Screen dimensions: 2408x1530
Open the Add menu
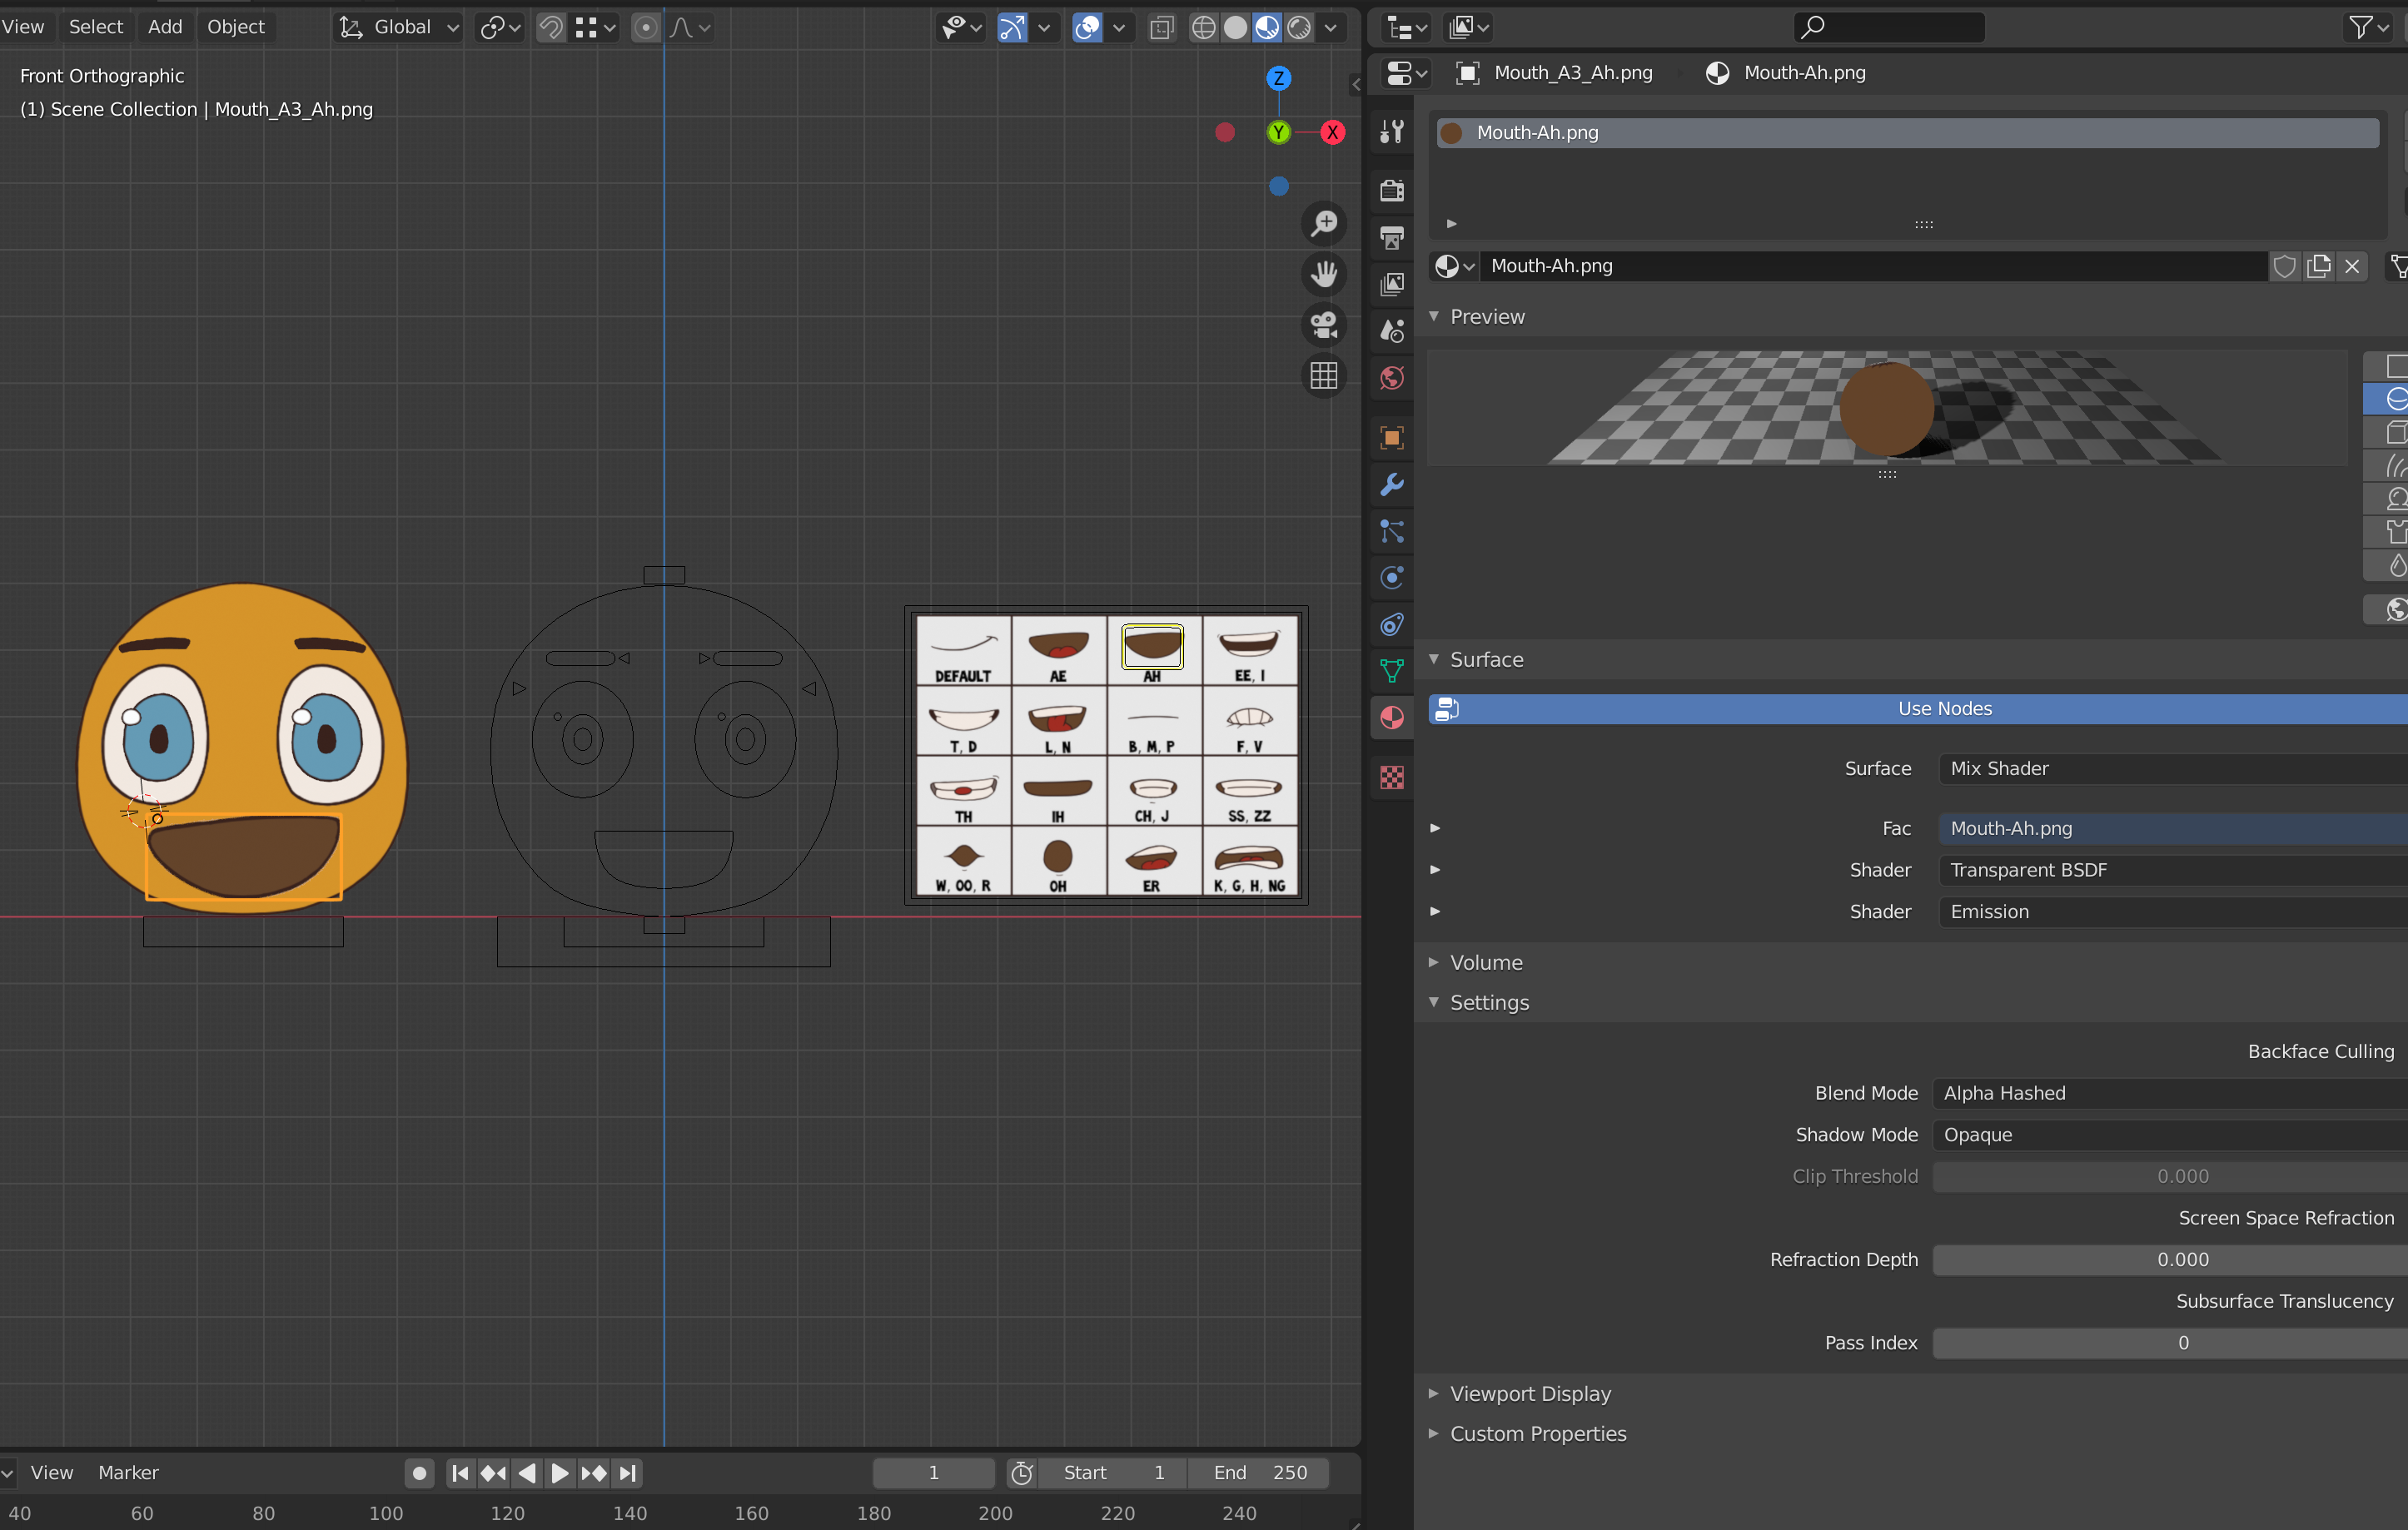tap(165, 27)
